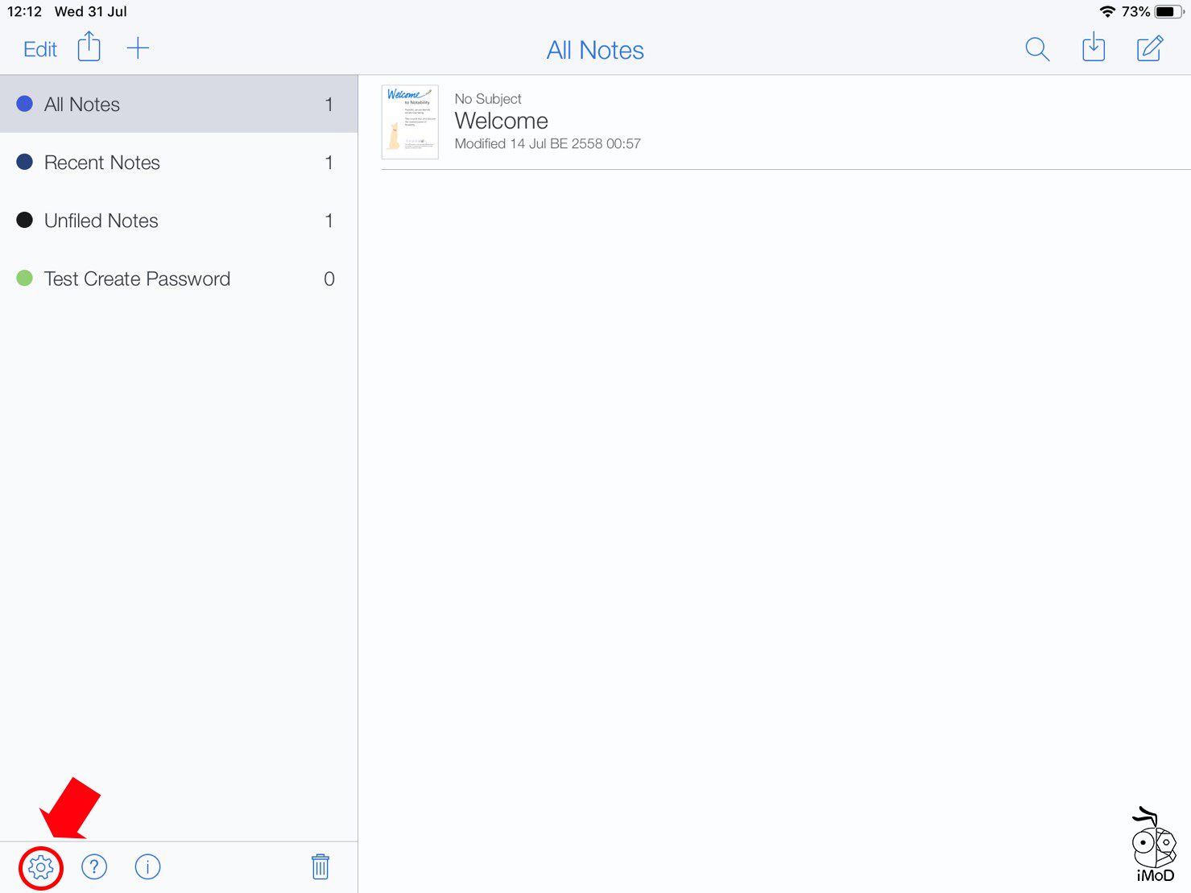Tap the All Notes title header
This screenshot has width=1191, height=893.
tap(595, 49)
